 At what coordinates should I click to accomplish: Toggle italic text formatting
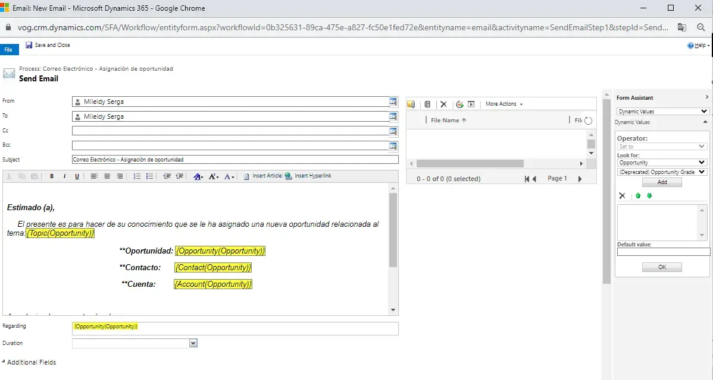click(x=64, y=176)
